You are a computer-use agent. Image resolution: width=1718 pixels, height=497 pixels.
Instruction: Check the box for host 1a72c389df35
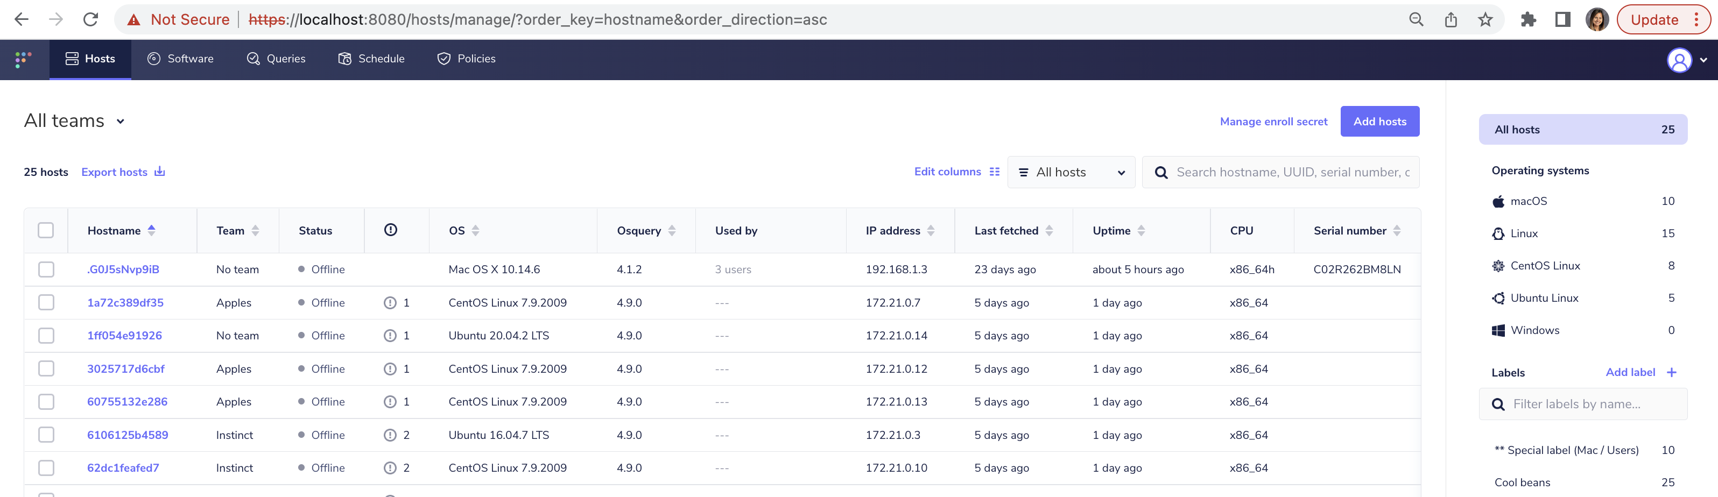tap(46, 302)
